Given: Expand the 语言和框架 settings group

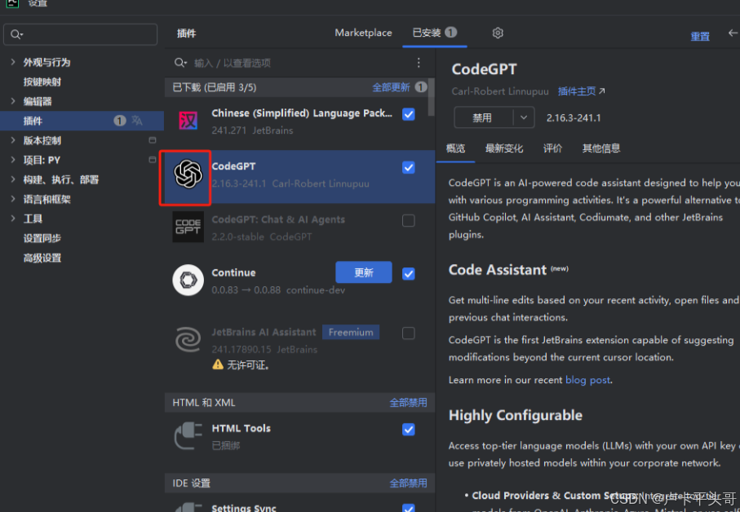Looking at the screenshot, I should coord(13,199).
